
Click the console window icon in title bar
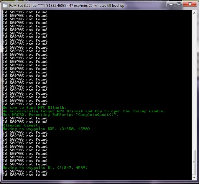(5, 5)
